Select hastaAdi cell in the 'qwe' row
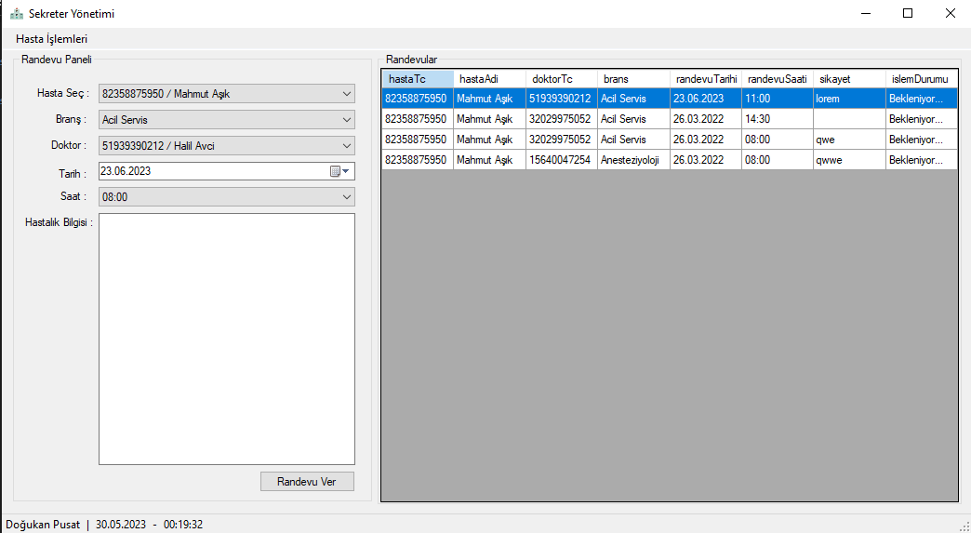 pos(489,140)
